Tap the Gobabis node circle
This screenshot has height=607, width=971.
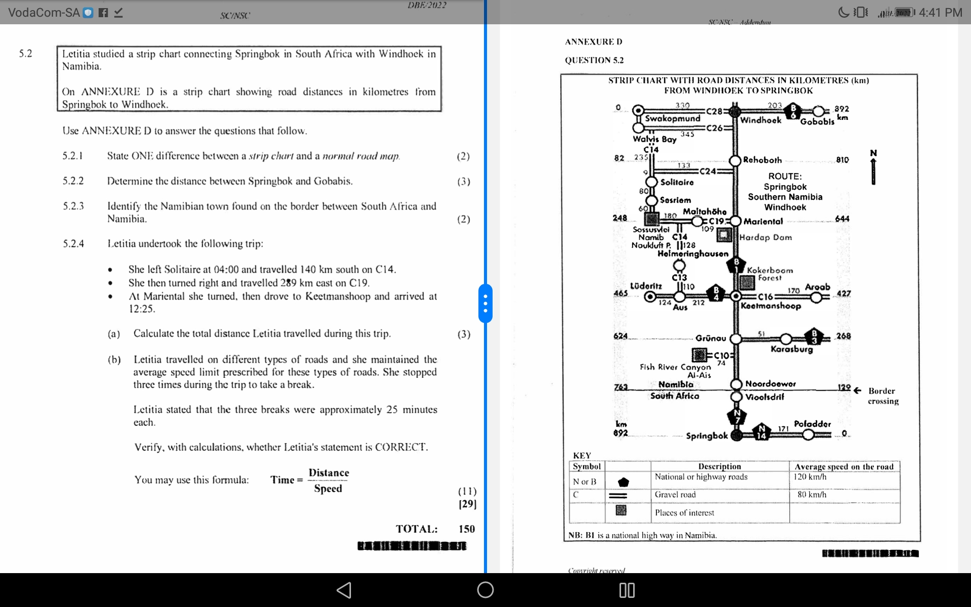coord(819,111)
